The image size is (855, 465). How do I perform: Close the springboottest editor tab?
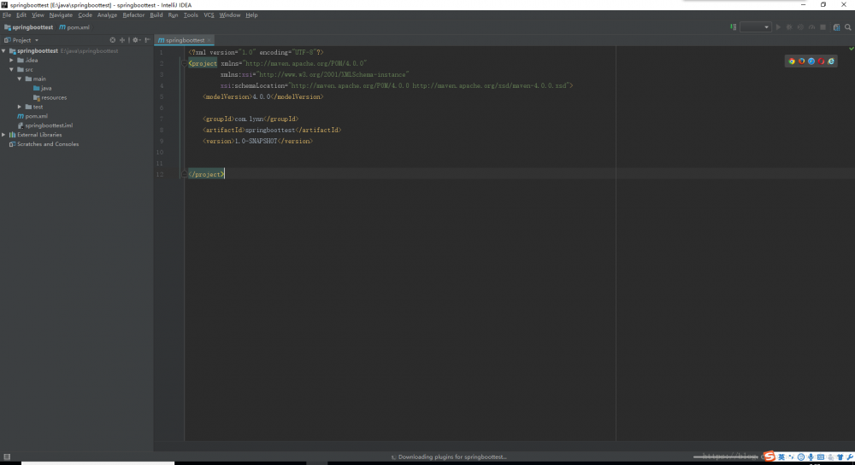click(209, 40)
